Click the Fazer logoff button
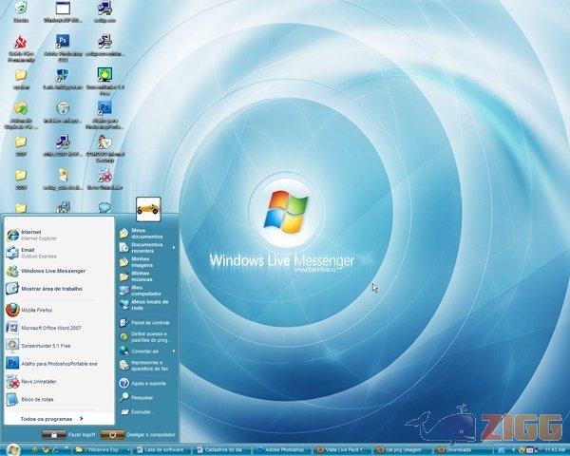This screenshot has height=456, width=570. (68, 434)
